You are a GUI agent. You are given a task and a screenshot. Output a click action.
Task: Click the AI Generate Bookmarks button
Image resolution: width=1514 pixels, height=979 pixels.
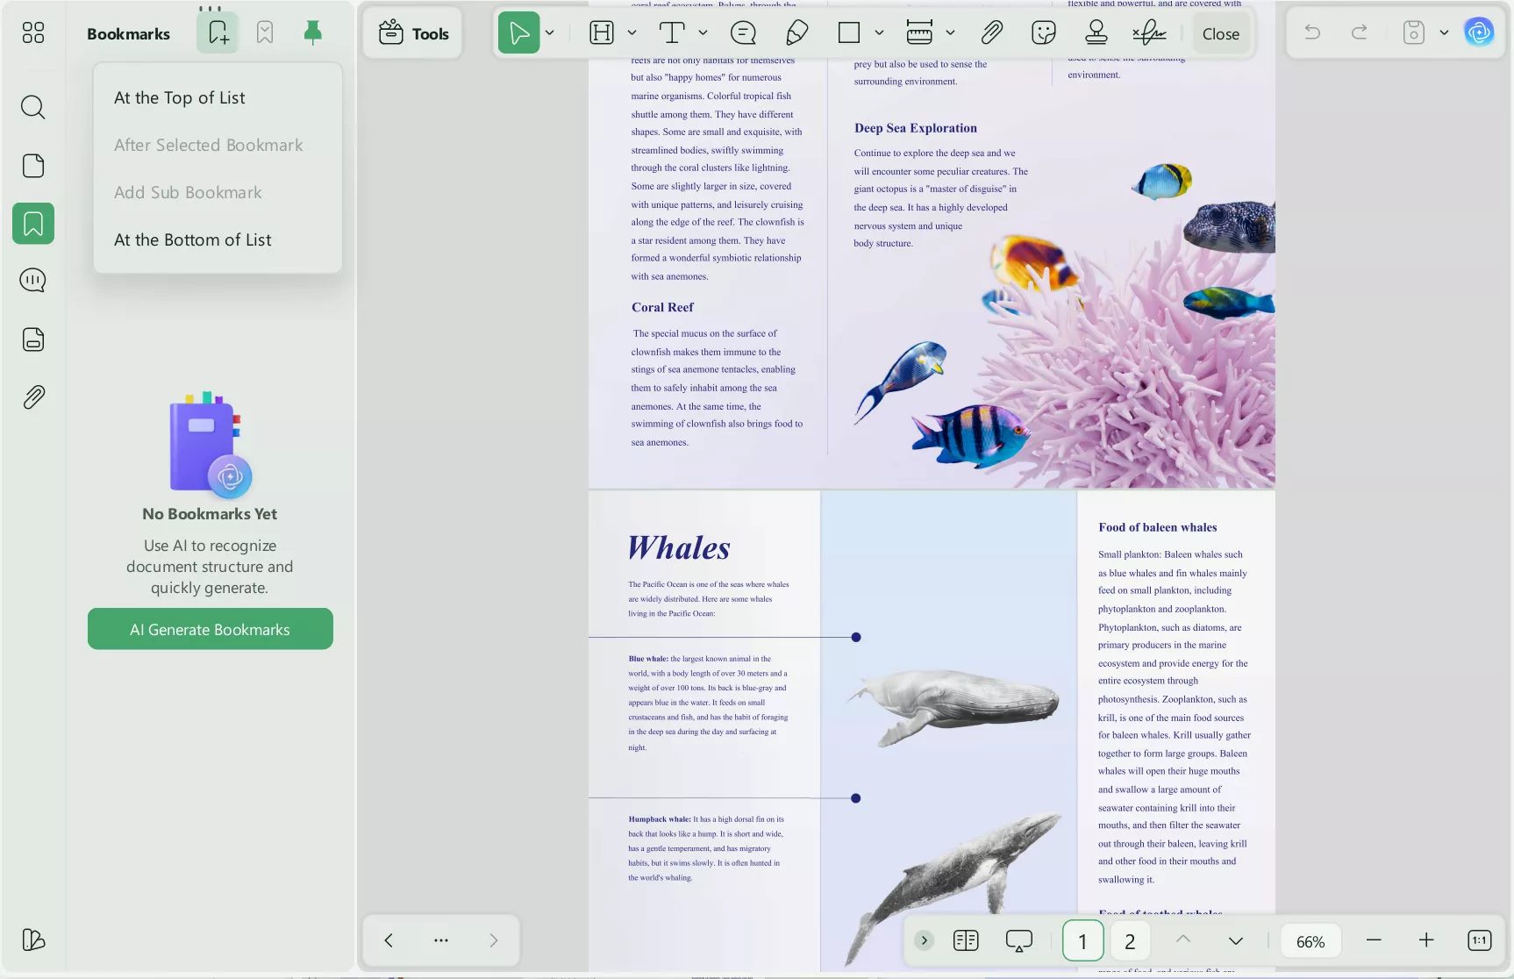[210, 629]
